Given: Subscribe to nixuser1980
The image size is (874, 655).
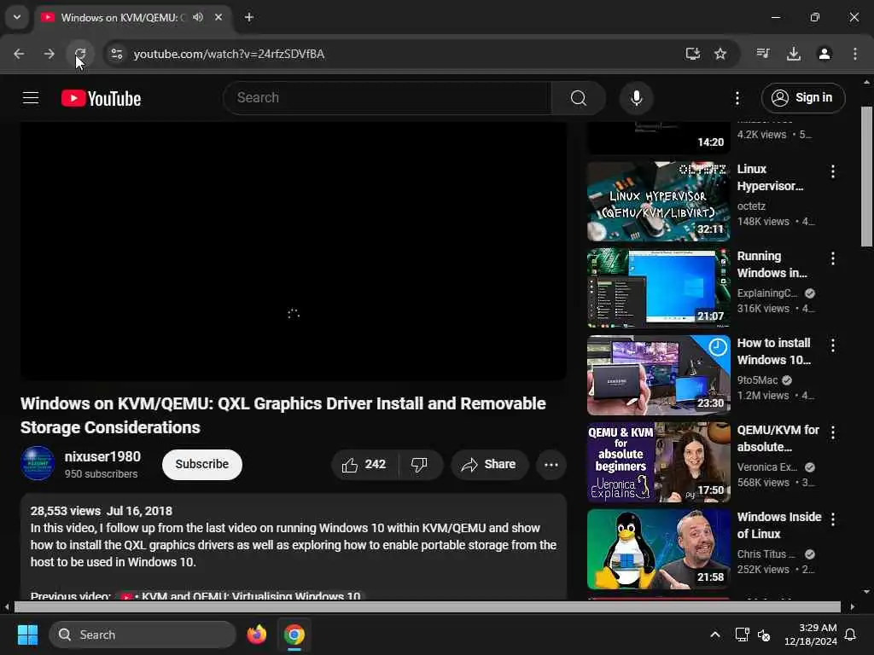Looking at the screenshot, I should point(201,465).
